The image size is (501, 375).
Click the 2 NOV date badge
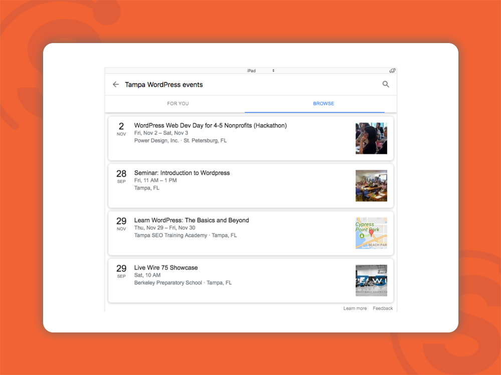[x=121, y=129]
